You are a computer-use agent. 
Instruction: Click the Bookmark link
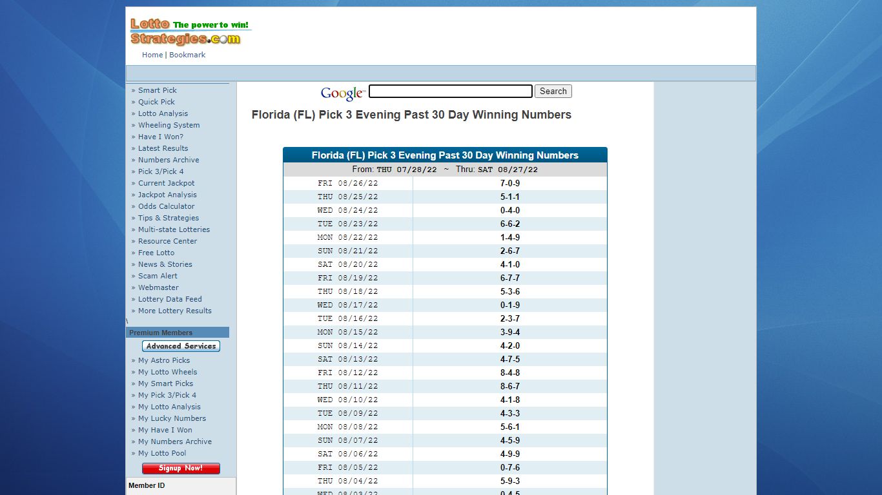tap(187, 55)
